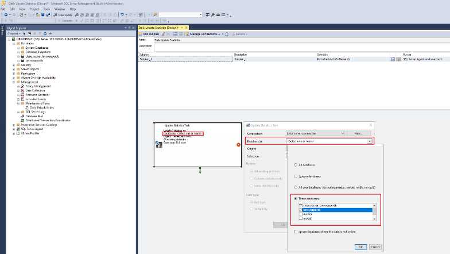Image resolution: width=450 pixels, height=254 pixels.
Task: Close the Update Statistics Task dialog
Action: pyautogui.click(x=371, y=125)
